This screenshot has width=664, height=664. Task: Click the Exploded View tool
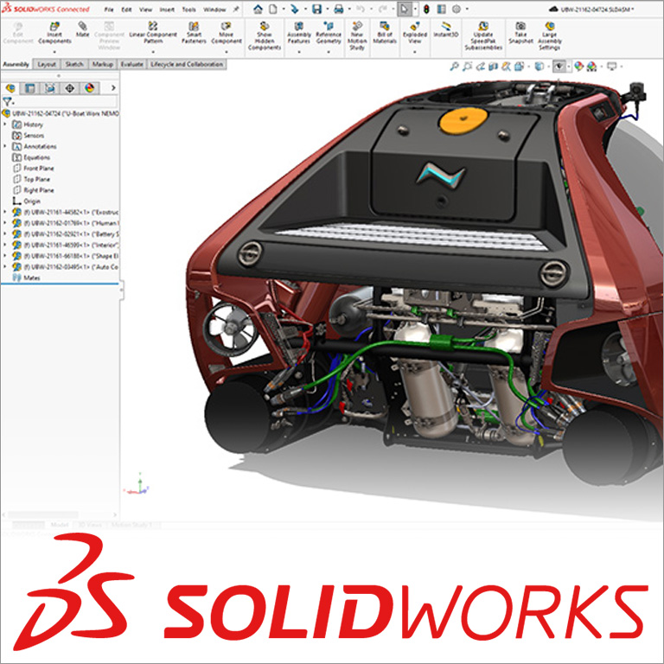415,34
